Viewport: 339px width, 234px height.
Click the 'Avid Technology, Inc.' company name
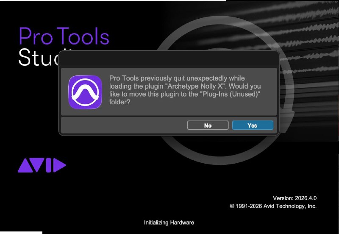click(290, 206)
